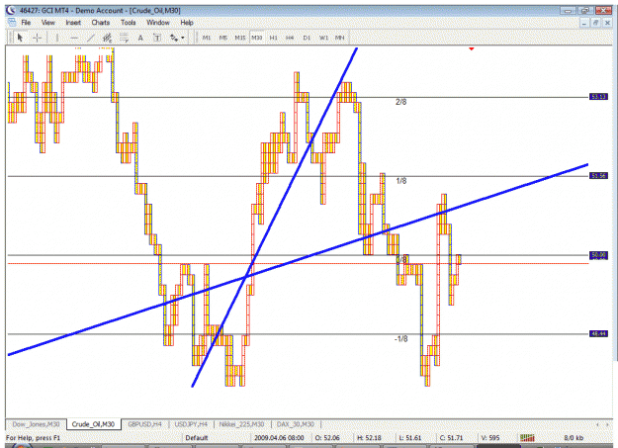Click the chart tabs scroll left arrow

coord(598,424)
